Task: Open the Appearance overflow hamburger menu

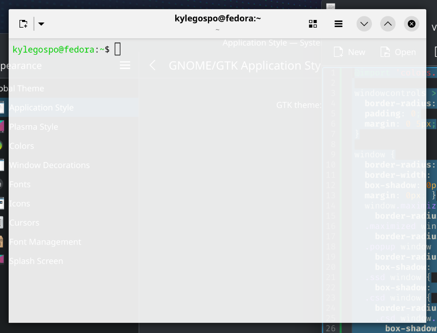Action: pos(125,65)
